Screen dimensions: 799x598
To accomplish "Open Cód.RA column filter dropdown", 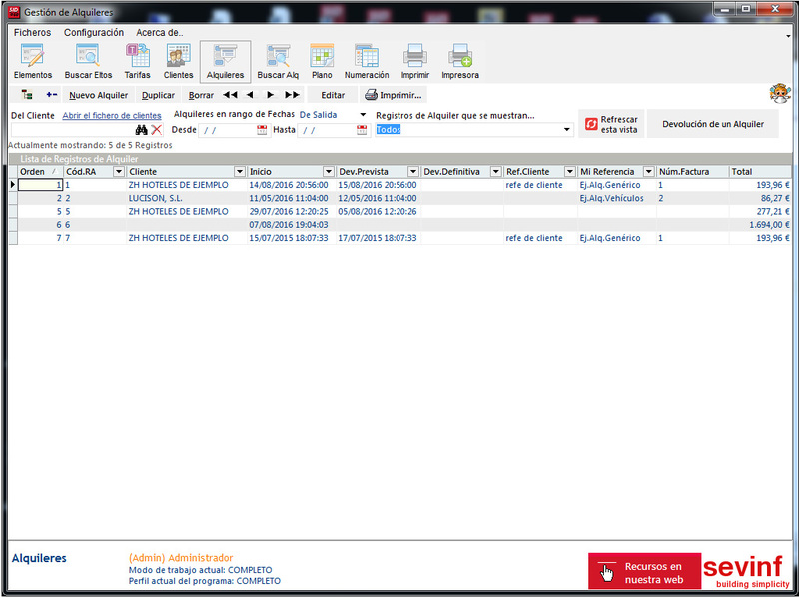I will (x=118, y=172).
